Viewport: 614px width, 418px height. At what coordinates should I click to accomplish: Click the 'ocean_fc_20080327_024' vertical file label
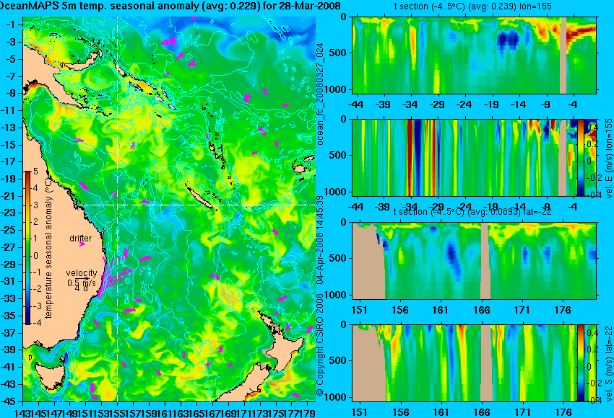[x=320, y=94]
